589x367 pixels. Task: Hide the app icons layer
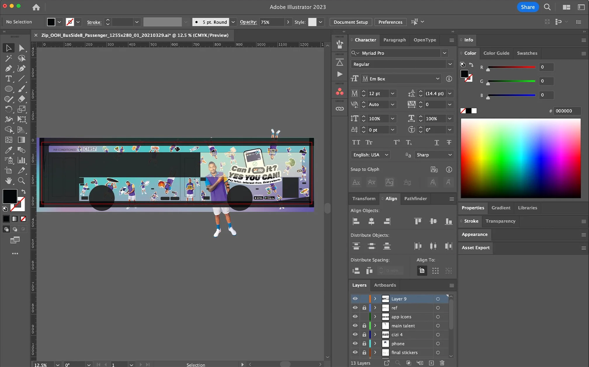click(x=355, y=317)
